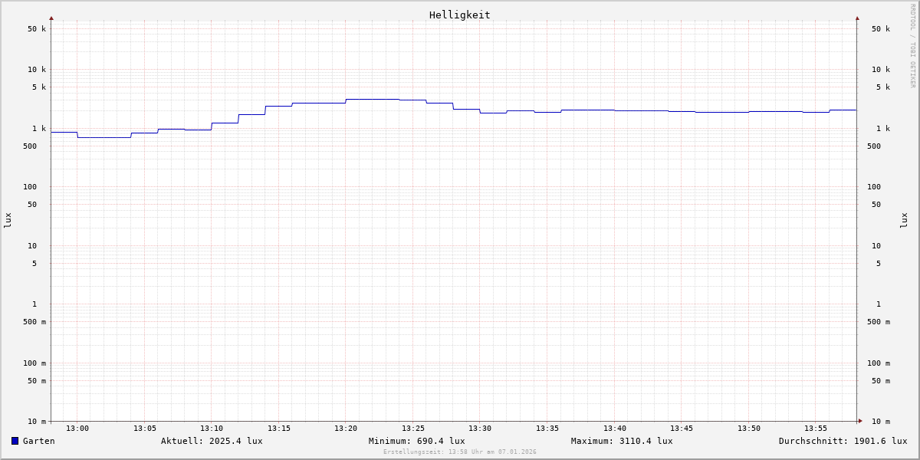
Task: Click the Maximum: 3110.4 lux value
Action: (x=622, y=441)
